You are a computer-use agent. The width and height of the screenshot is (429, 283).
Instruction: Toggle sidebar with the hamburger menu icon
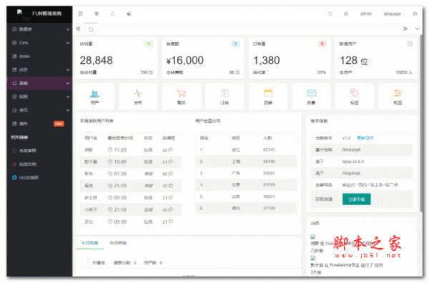pyautogui.click(x=80, y=14)
